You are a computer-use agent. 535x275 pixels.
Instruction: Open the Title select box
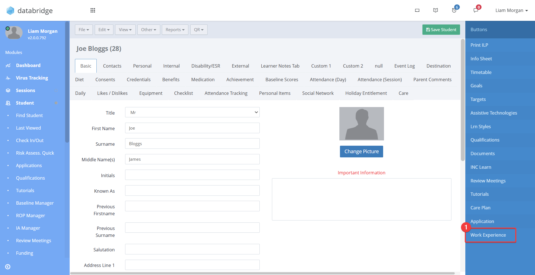pos(192,112)
